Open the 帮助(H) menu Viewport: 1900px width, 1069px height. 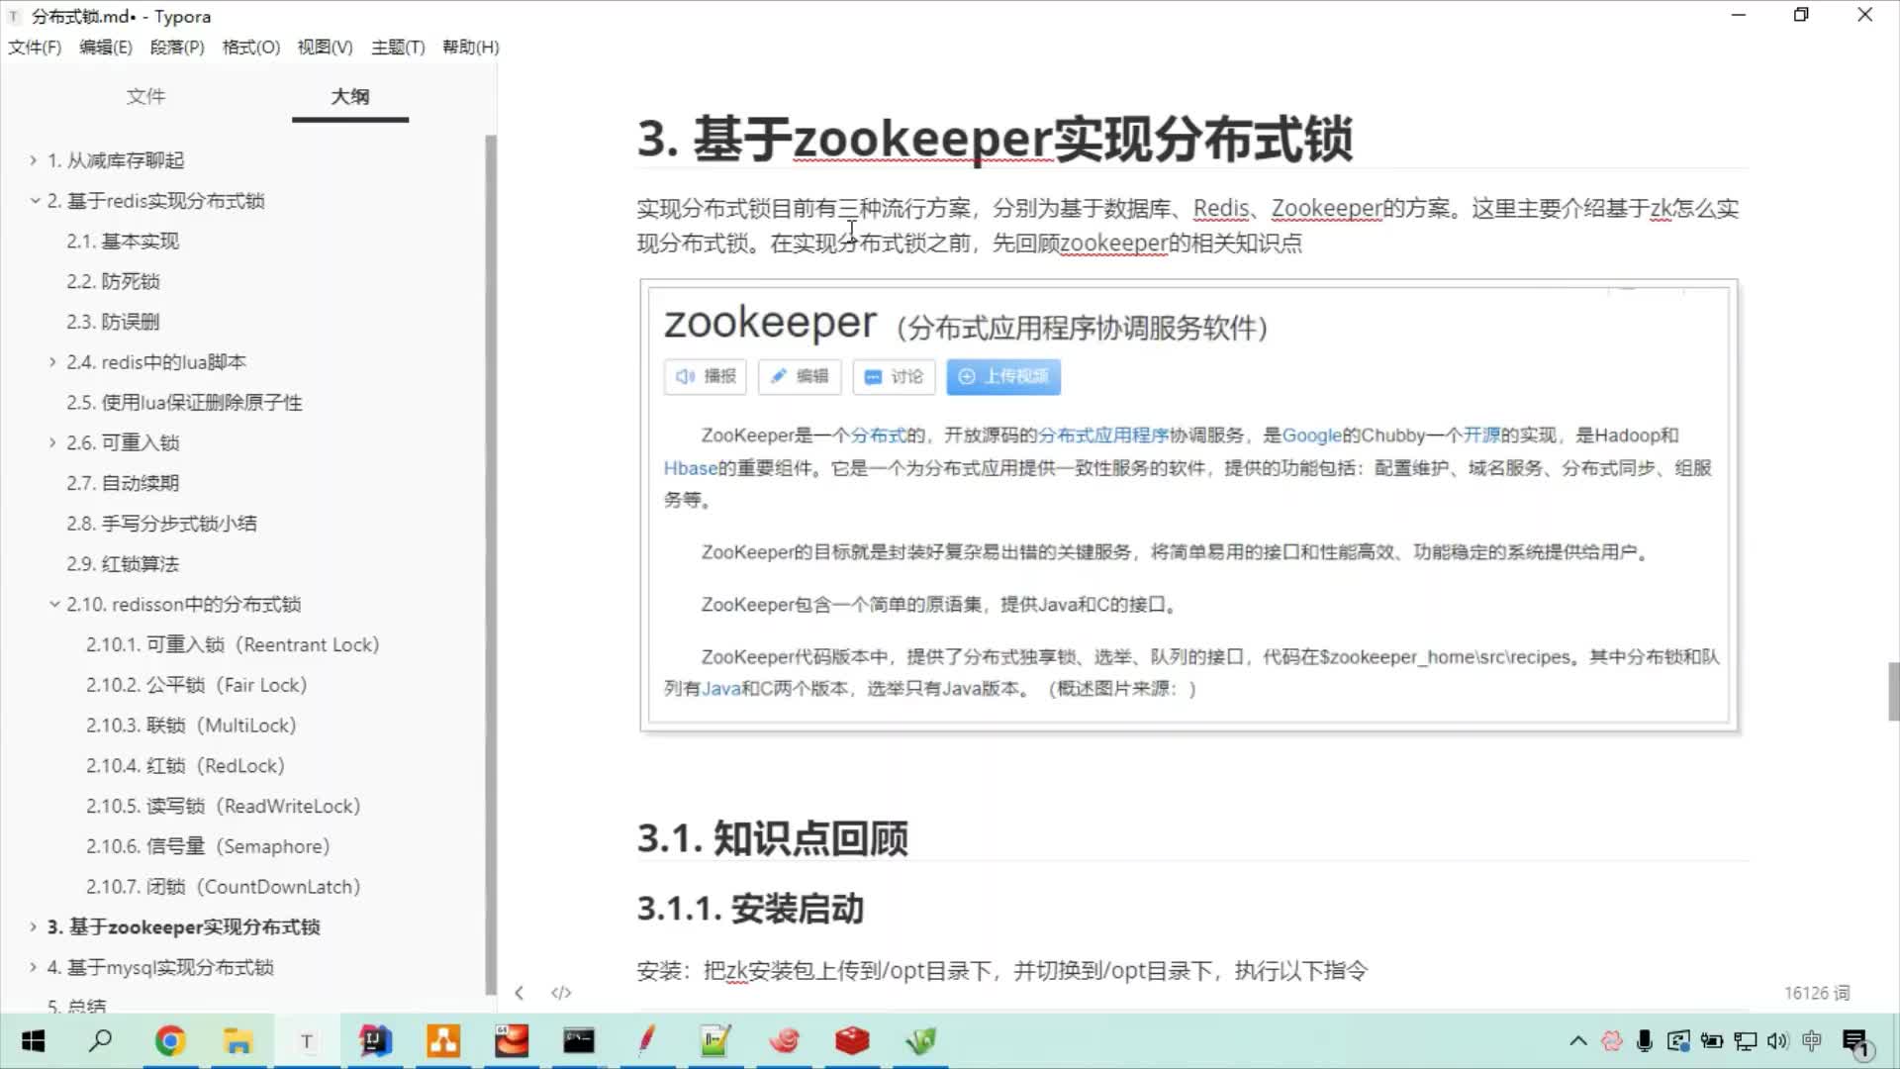pos(471,48)
